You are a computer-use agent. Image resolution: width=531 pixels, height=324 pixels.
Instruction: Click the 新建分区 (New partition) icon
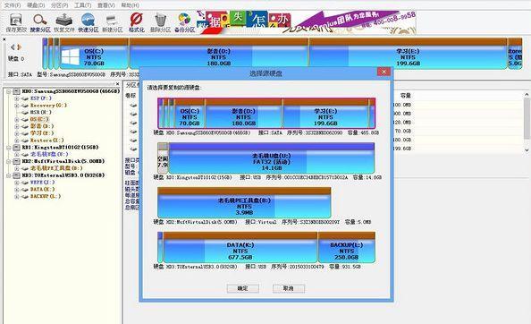tap(112, 20)
